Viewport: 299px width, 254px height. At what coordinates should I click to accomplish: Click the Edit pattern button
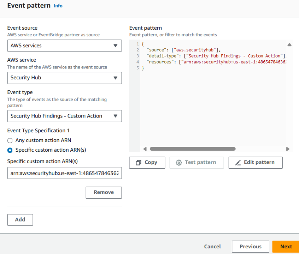click(x=256, y=163)
